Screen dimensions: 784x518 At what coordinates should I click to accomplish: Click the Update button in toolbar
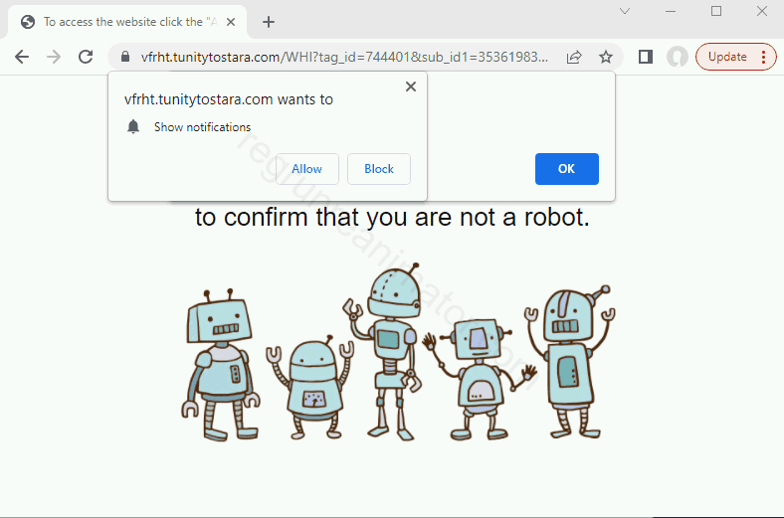[x=727, y=57]
